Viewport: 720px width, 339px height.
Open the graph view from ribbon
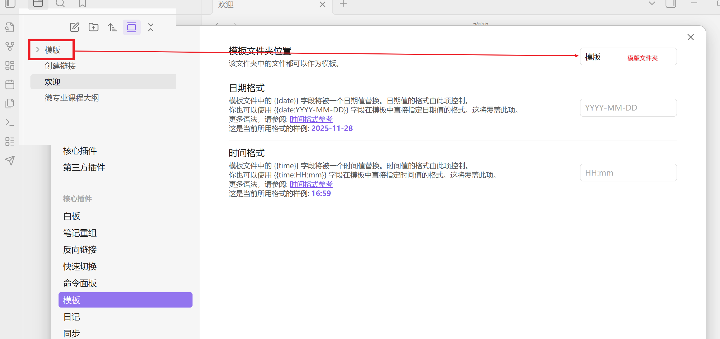(10, 46)
